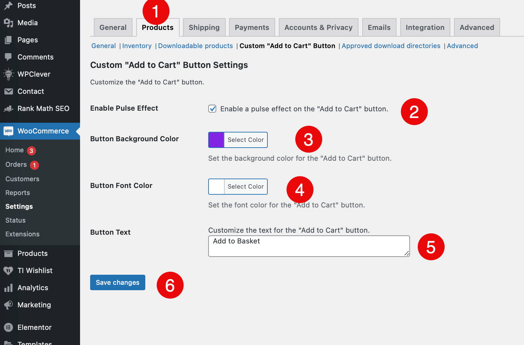Image resolution: width=524 pixels, height=345 pixels.
Task: Switch to the Shipping settings tab
Action: tap(204, 27)
